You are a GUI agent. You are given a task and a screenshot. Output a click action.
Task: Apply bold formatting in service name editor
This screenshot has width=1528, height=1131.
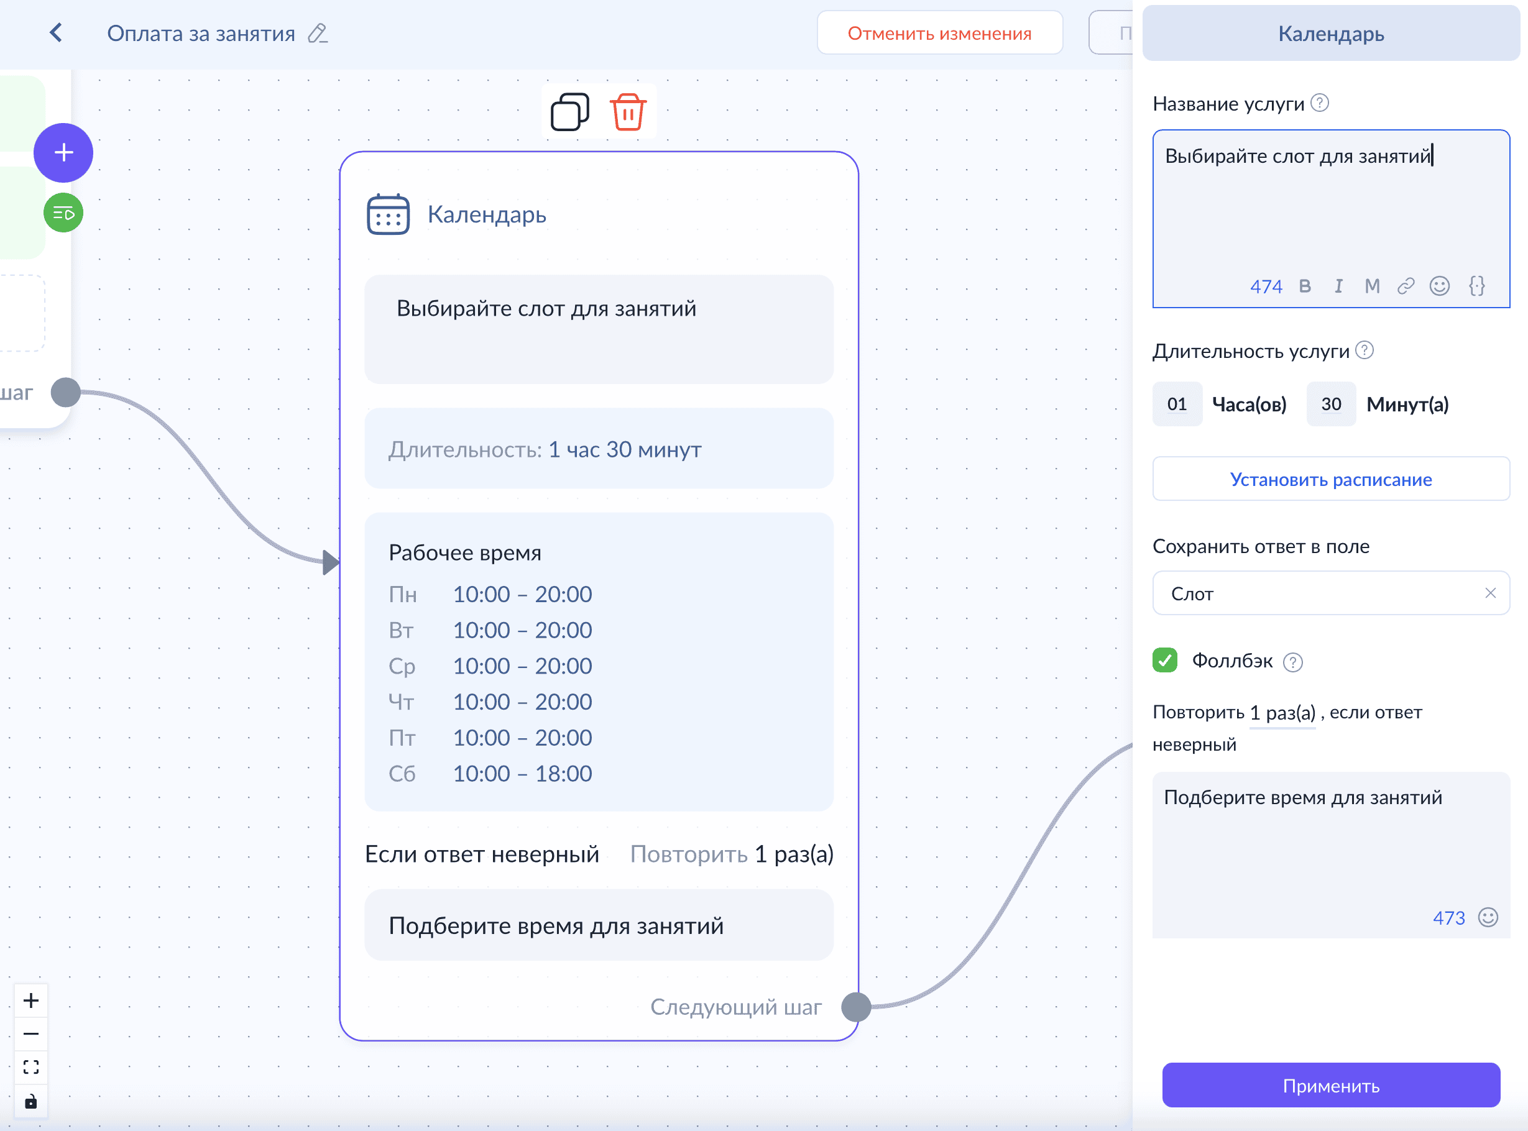pyautogui.click(x=1305, y=286)
